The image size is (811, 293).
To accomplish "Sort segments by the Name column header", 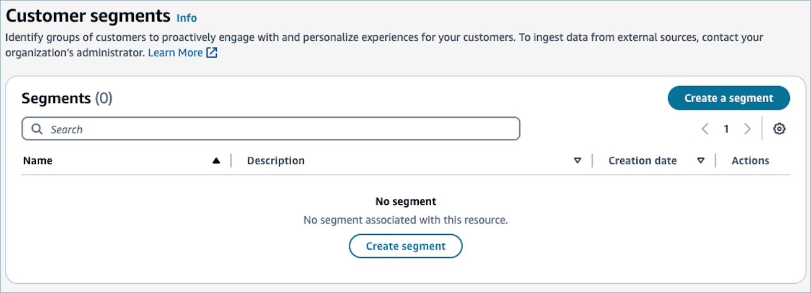I will click(38, 161).
